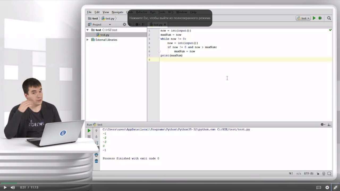
Task: Place cursor on empty highlighted line 8
Action: 246,60
